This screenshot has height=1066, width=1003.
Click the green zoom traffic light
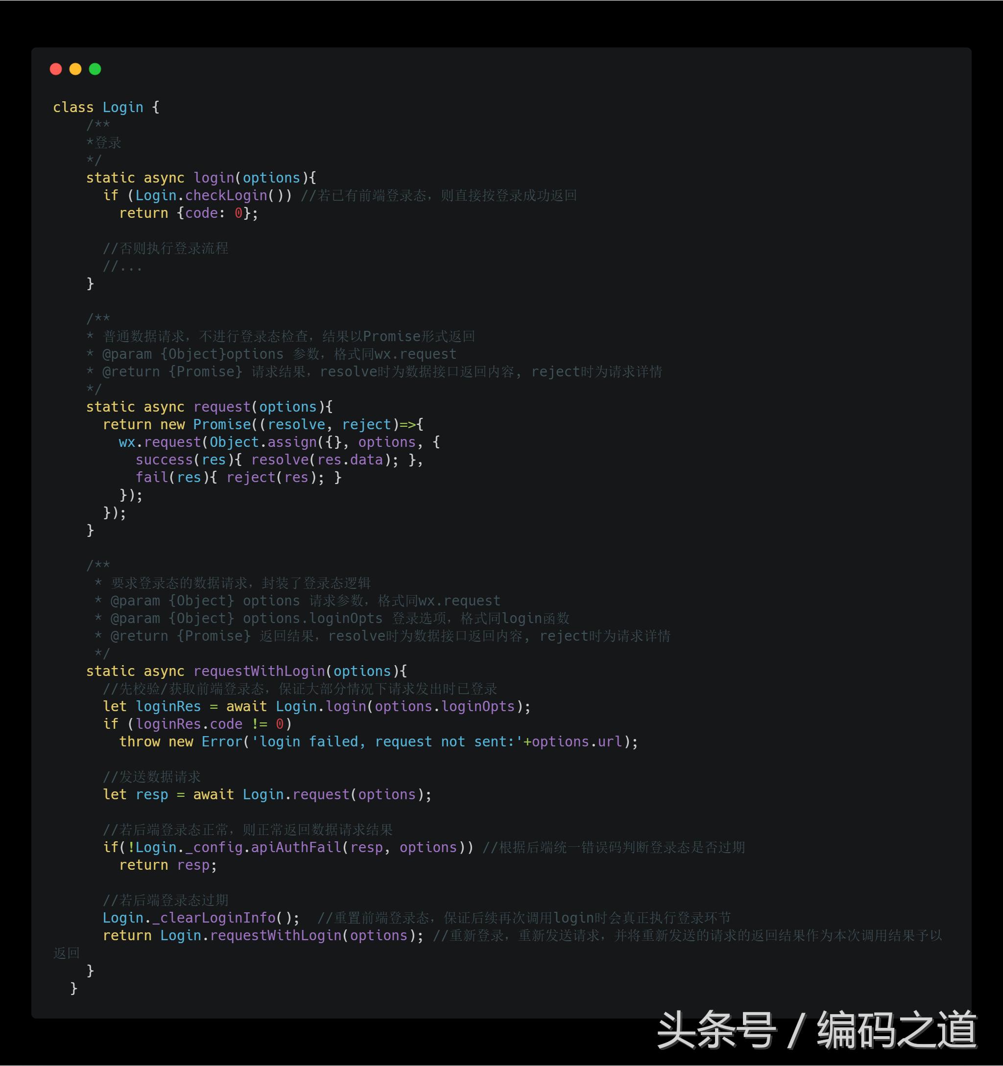pyautogui.click(x=95, y=69)
